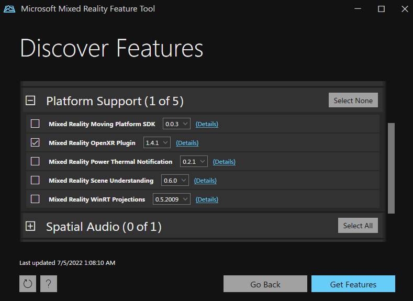
Task: Open the Power Thermal Notification version dropdown
Action: tap(194, 161)
